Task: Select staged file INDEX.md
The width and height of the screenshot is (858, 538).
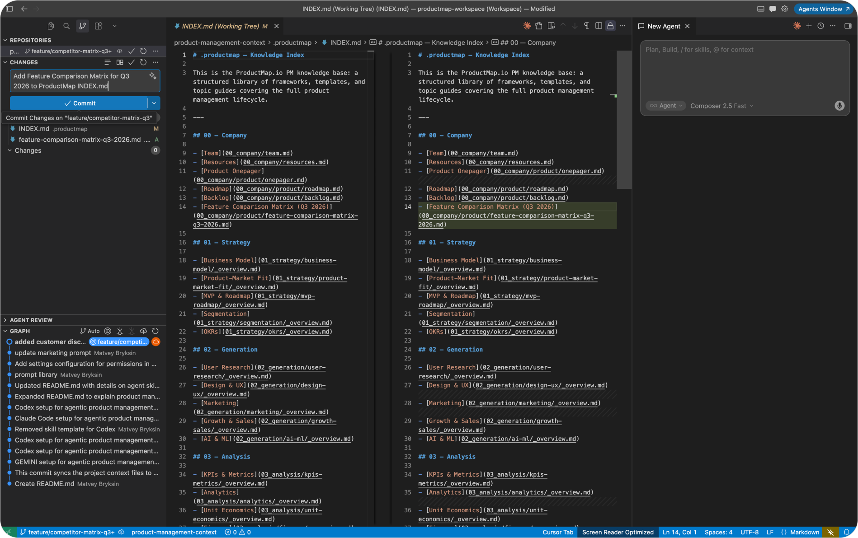Action: (84, 129)
